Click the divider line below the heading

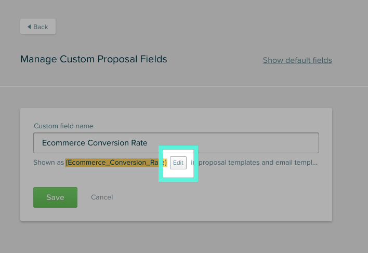click(184, 86)
